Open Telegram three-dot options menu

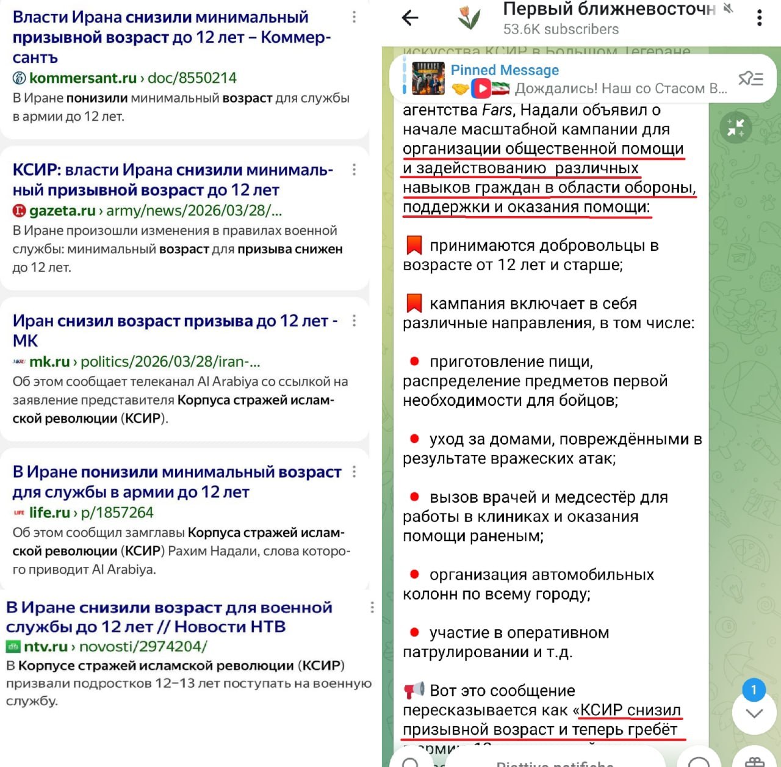[759, 18]
